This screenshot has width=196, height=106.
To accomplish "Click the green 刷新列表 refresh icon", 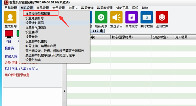I will (x=101, y=17).
